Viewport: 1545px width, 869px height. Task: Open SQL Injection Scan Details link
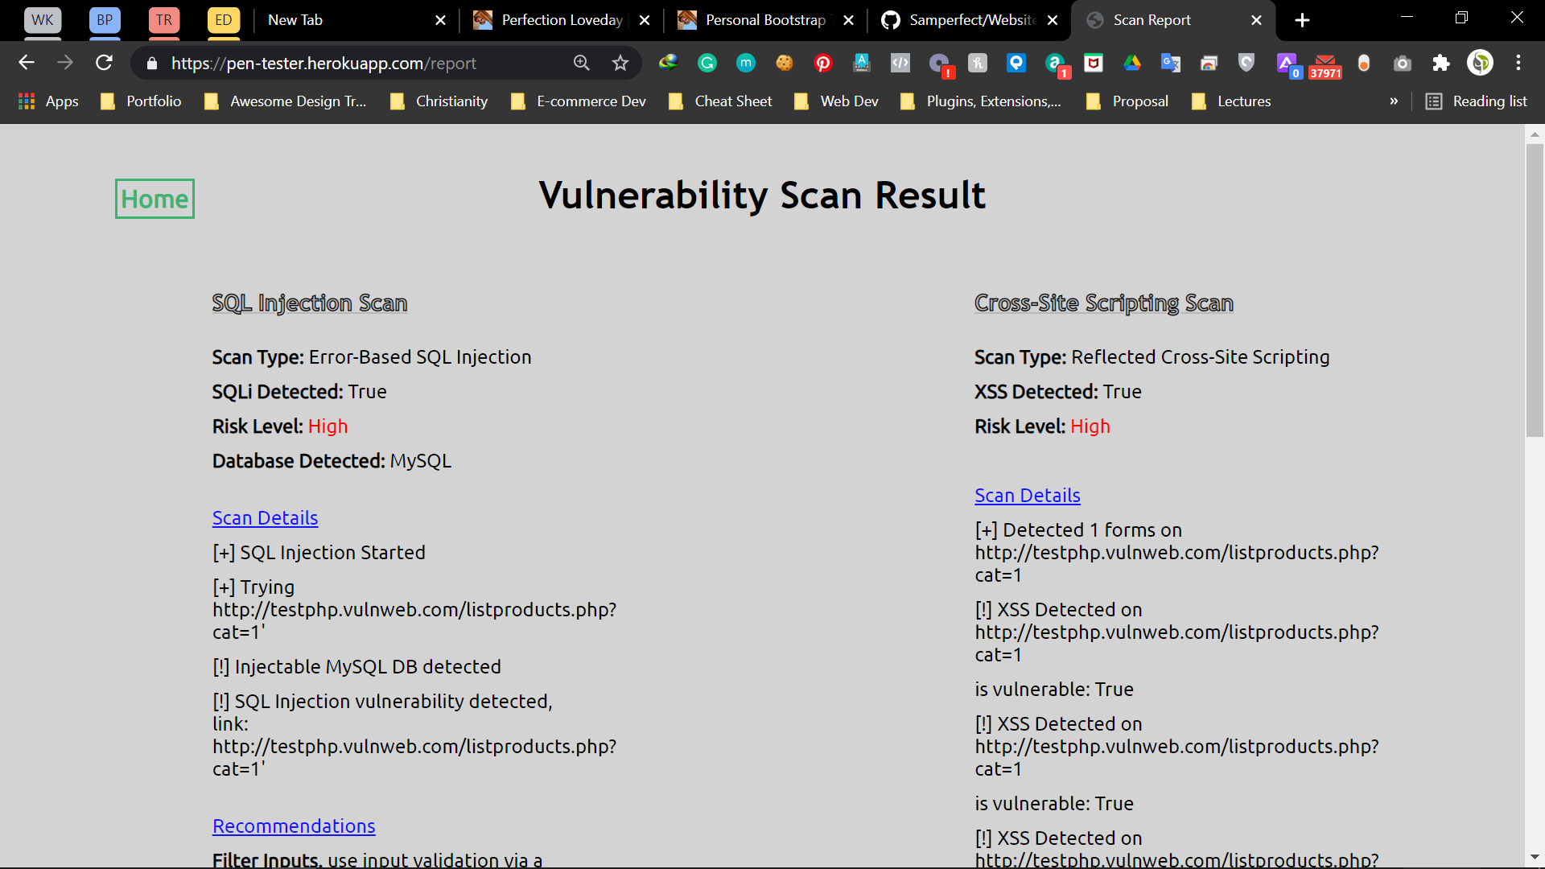[265, 518]
